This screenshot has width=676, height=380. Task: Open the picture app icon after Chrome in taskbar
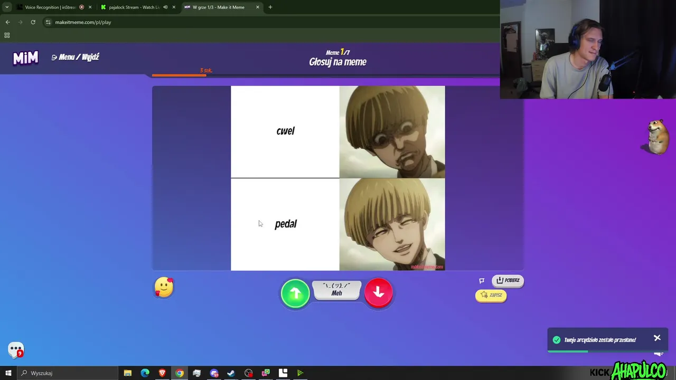tap(196, 373)
